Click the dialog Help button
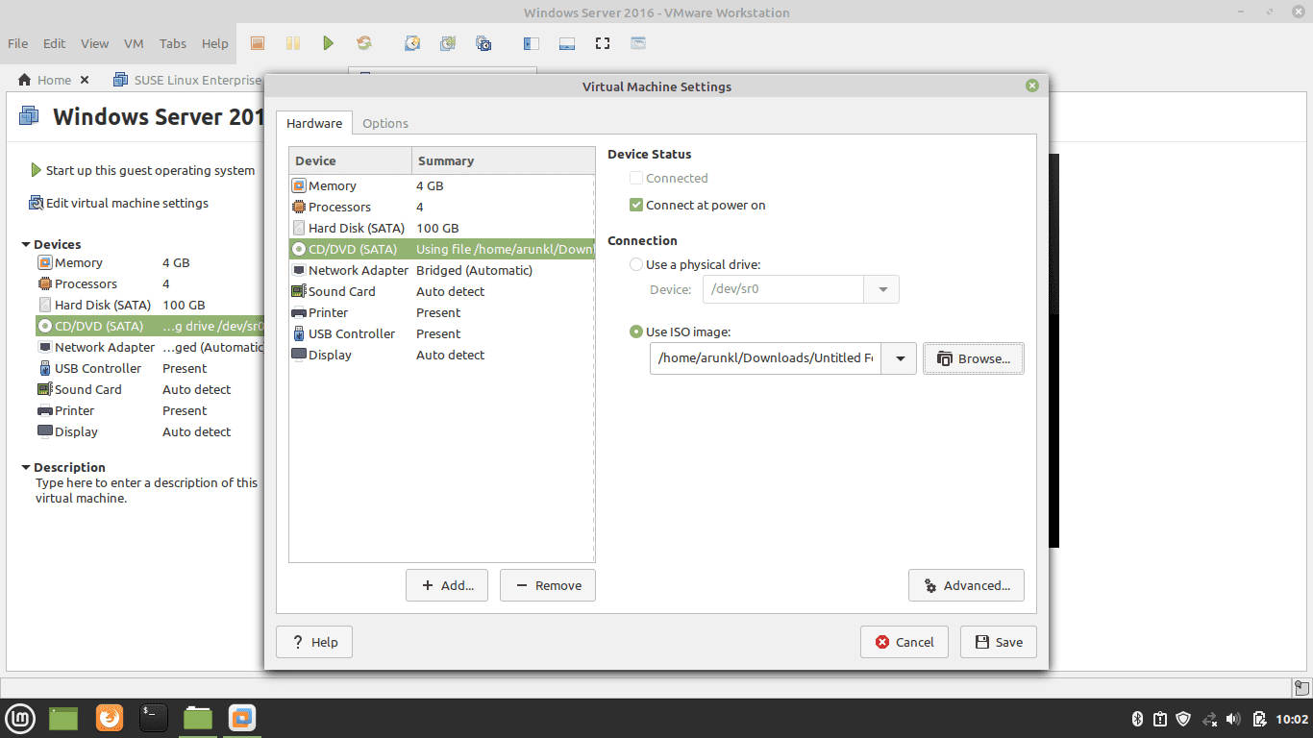The image size is (1313, 738). pos(314,642)
